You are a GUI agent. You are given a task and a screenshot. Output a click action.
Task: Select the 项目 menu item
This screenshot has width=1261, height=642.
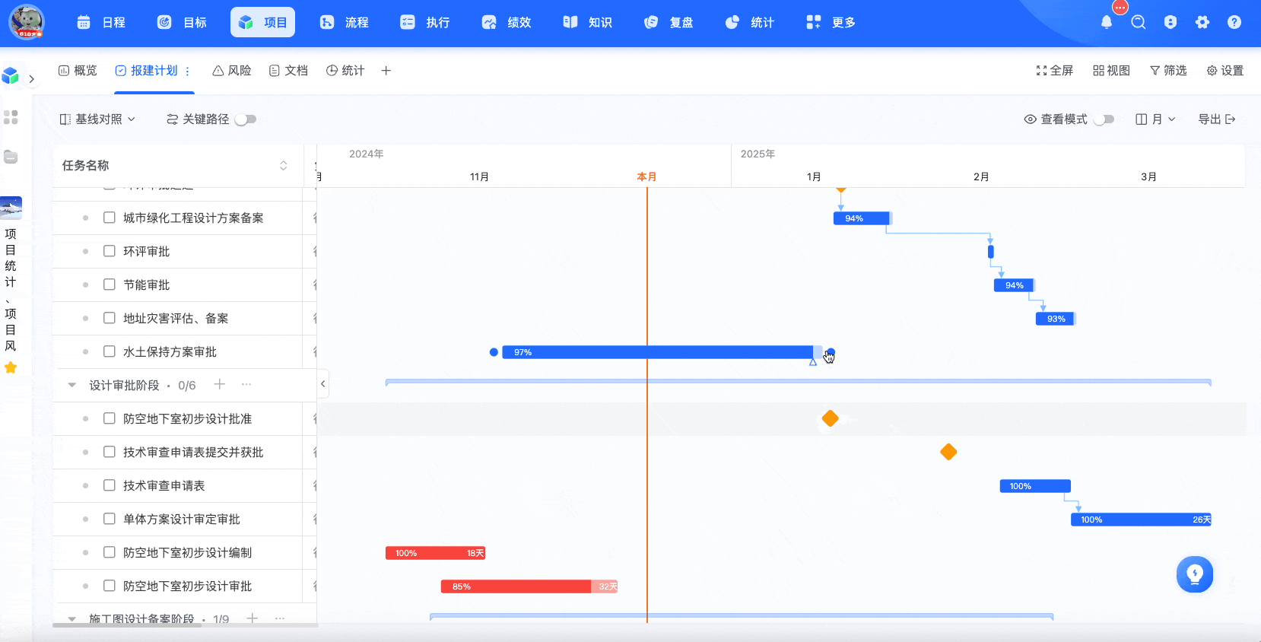(x=262, y=23)
